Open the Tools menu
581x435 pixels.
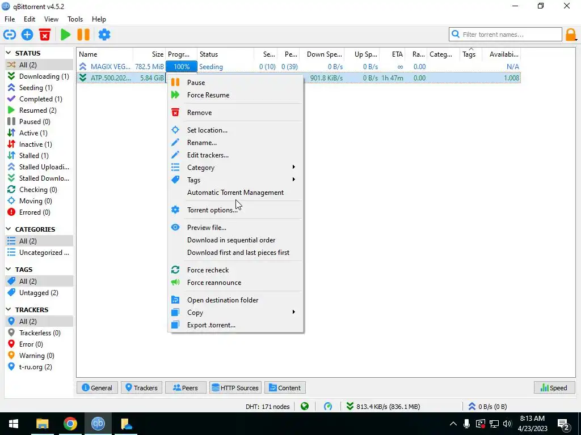pyautogui.click(x=75, y=19)
